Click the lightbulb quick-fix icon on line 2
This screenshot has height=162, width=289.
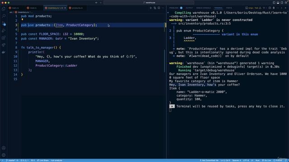[22, 19]
